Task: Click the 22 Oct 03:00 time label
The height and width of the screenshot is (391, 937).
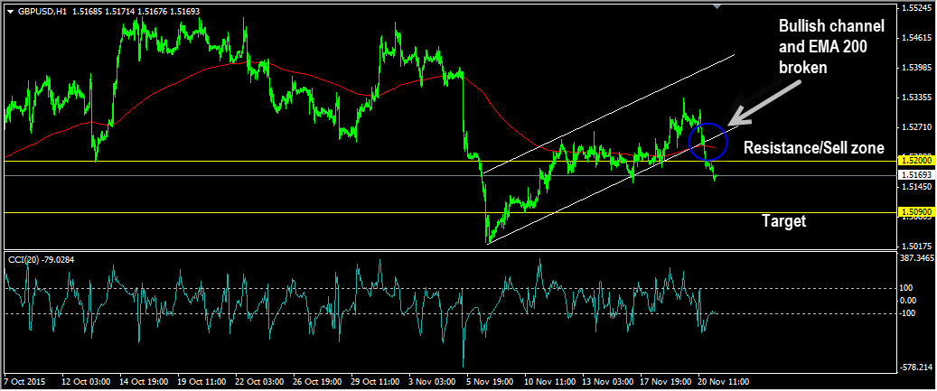Action: point(260,381)
